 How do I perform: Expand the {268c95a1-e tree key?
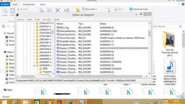click(x=34, y=27)
